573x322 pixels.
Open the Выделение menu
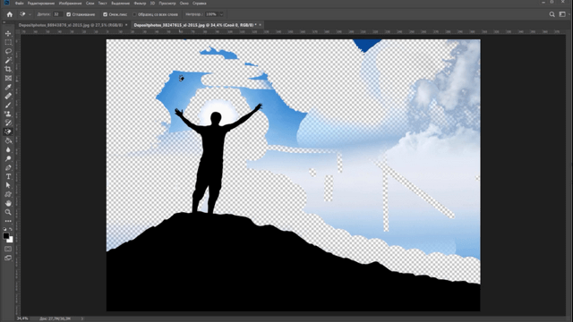point(120,4)
